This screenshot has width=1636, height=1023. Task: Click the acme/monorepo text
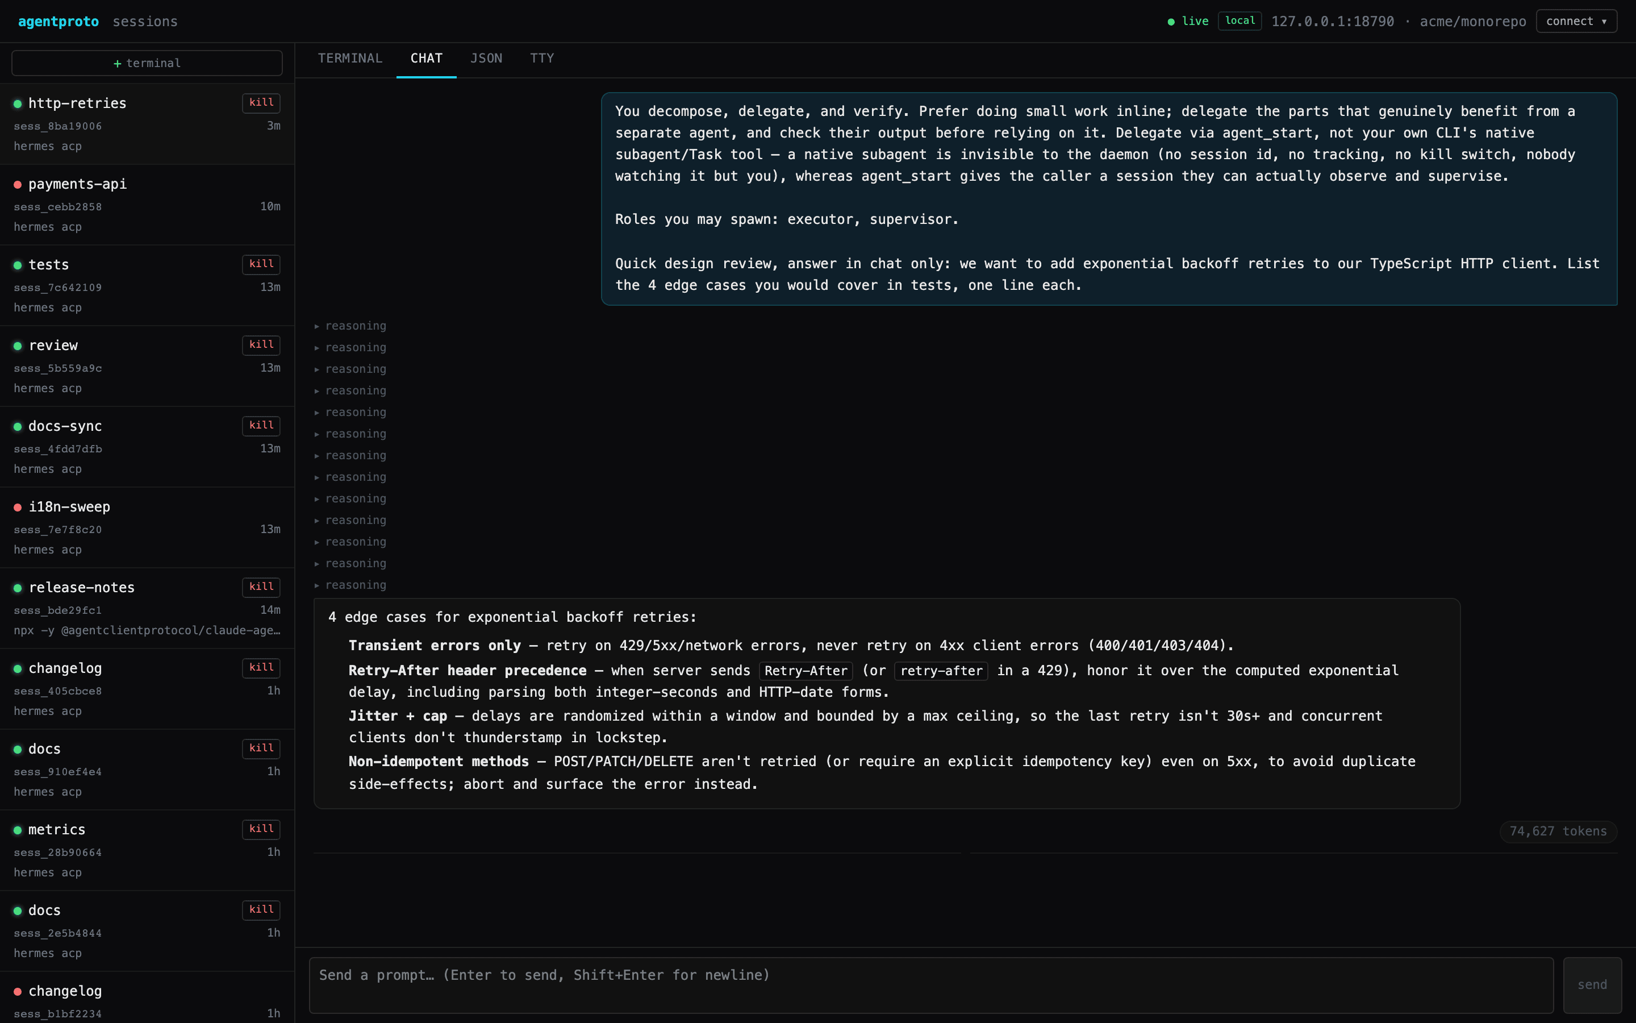point(1472,22)
